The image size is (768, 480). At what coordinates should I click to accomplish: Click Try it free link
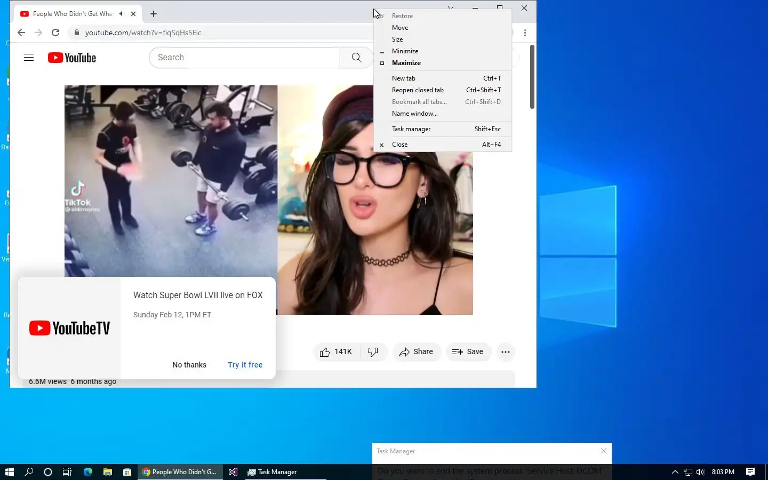coord(245,365)
